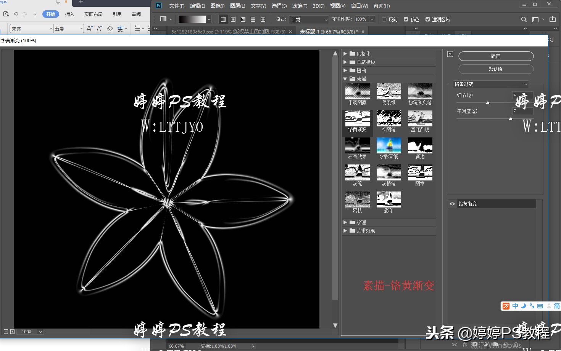Click the 平滑度 slider handle
Viewport: 561px width, 351px height.
[x=511, y=119]
